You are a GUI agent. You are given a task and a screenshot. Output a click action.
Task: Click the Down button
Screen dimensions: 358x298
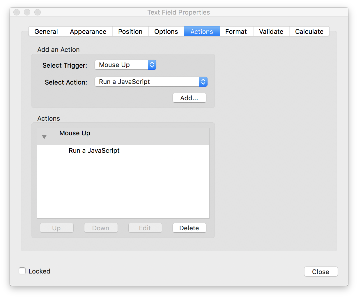pyautogui.click(x=101, y=228)
